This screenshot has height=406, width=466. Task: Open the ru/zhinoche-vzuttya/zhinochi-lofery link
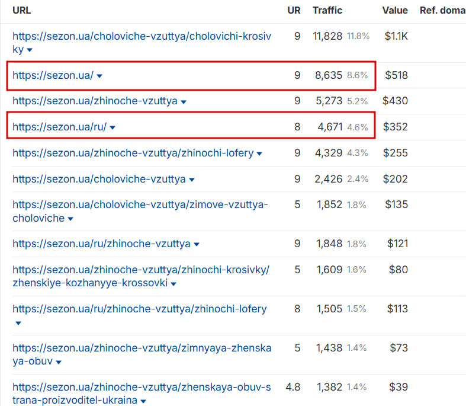point(140,309)
